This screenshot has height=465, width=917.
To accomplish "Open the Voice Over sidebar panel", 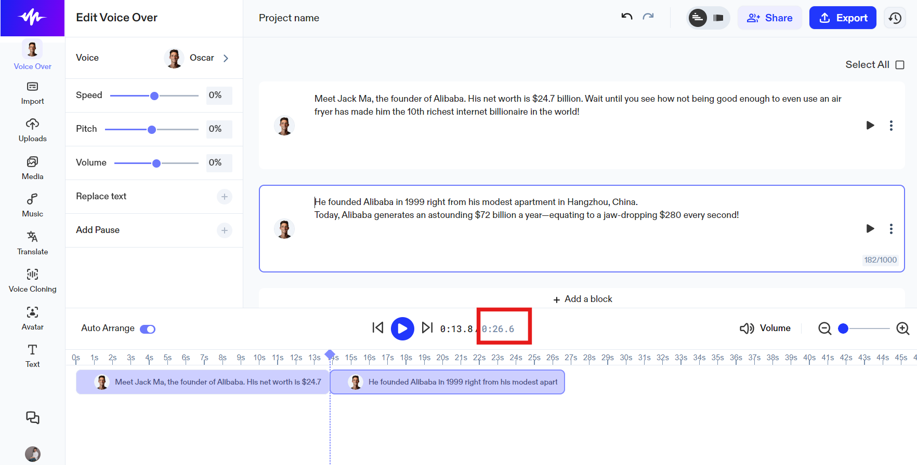I will (x=32, y=55).
